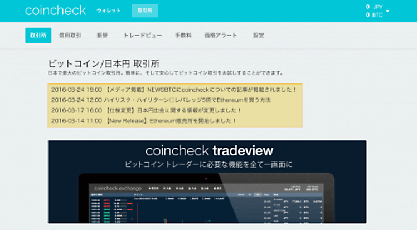
Task: Click the 0 BTC balance text
Action: click(x=374, y=15)
